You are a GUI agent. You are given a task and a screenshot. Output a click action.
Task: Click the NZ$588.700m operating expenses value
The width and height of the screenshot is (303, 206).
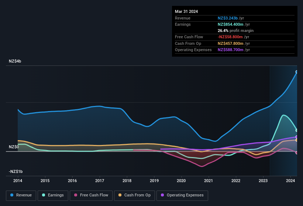click(x=231, y=50)
